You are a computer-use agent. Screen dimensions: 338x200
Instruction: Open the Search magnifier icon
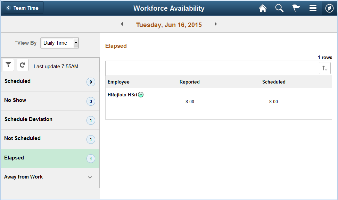[x=279, y=8]
